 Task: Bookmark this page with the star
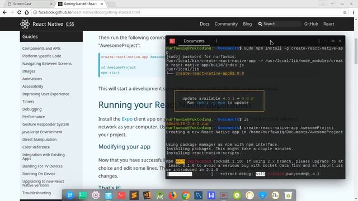pyautogui.click(x=345, y=12)
